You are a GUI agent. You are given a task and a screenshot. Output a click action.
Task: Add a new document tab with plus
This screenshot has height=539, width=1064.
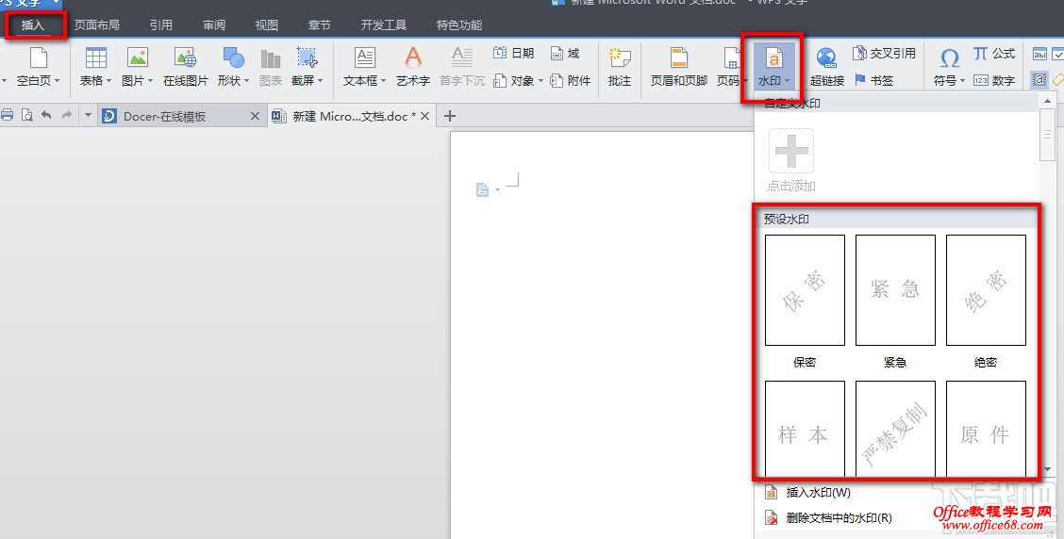click(x=449, y=116)
